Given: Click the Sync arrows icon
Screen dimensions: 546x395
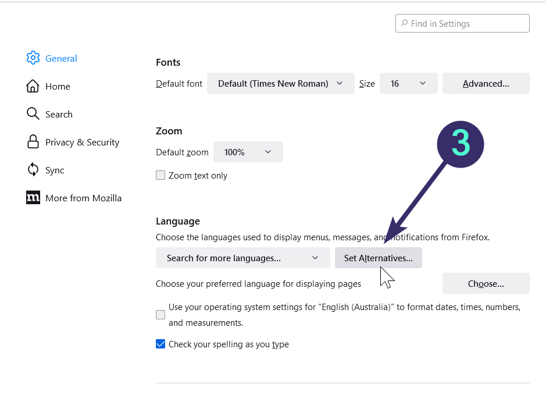Looking at the screenshot, I should click(33, 170).
